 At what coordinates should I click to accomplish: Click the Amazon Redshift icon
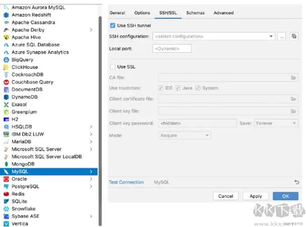[x=6, y=15]
